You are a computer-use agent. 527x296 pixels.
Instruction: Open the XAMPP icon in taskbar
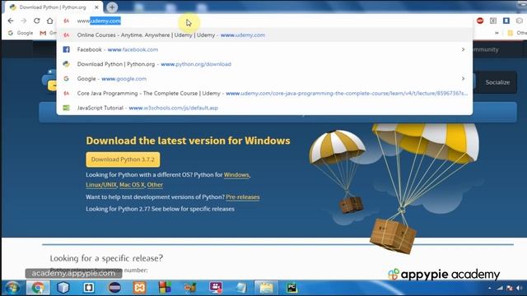pos(139,288)
